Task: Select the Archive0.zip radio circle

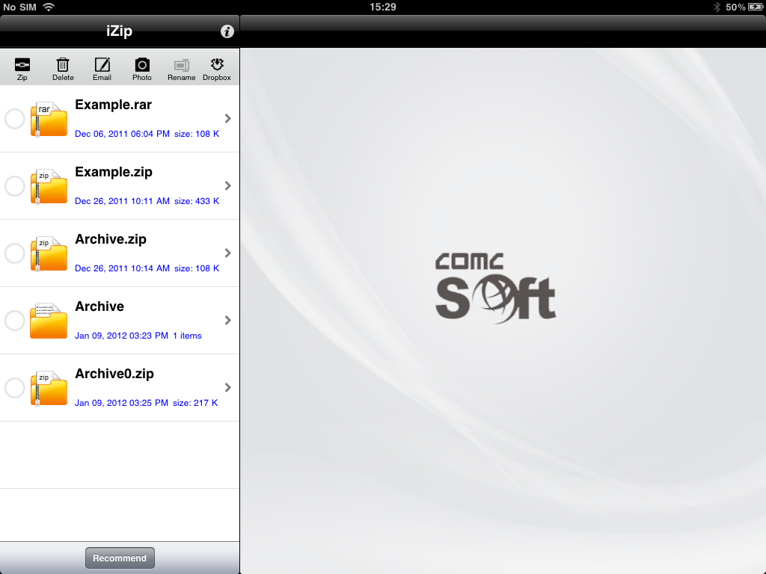Action: pos(15,388)
